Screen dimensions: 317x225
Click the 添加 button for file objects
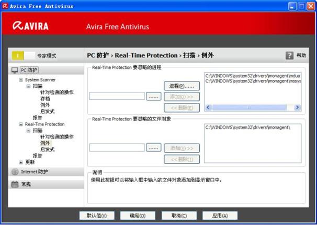[182, 148]
